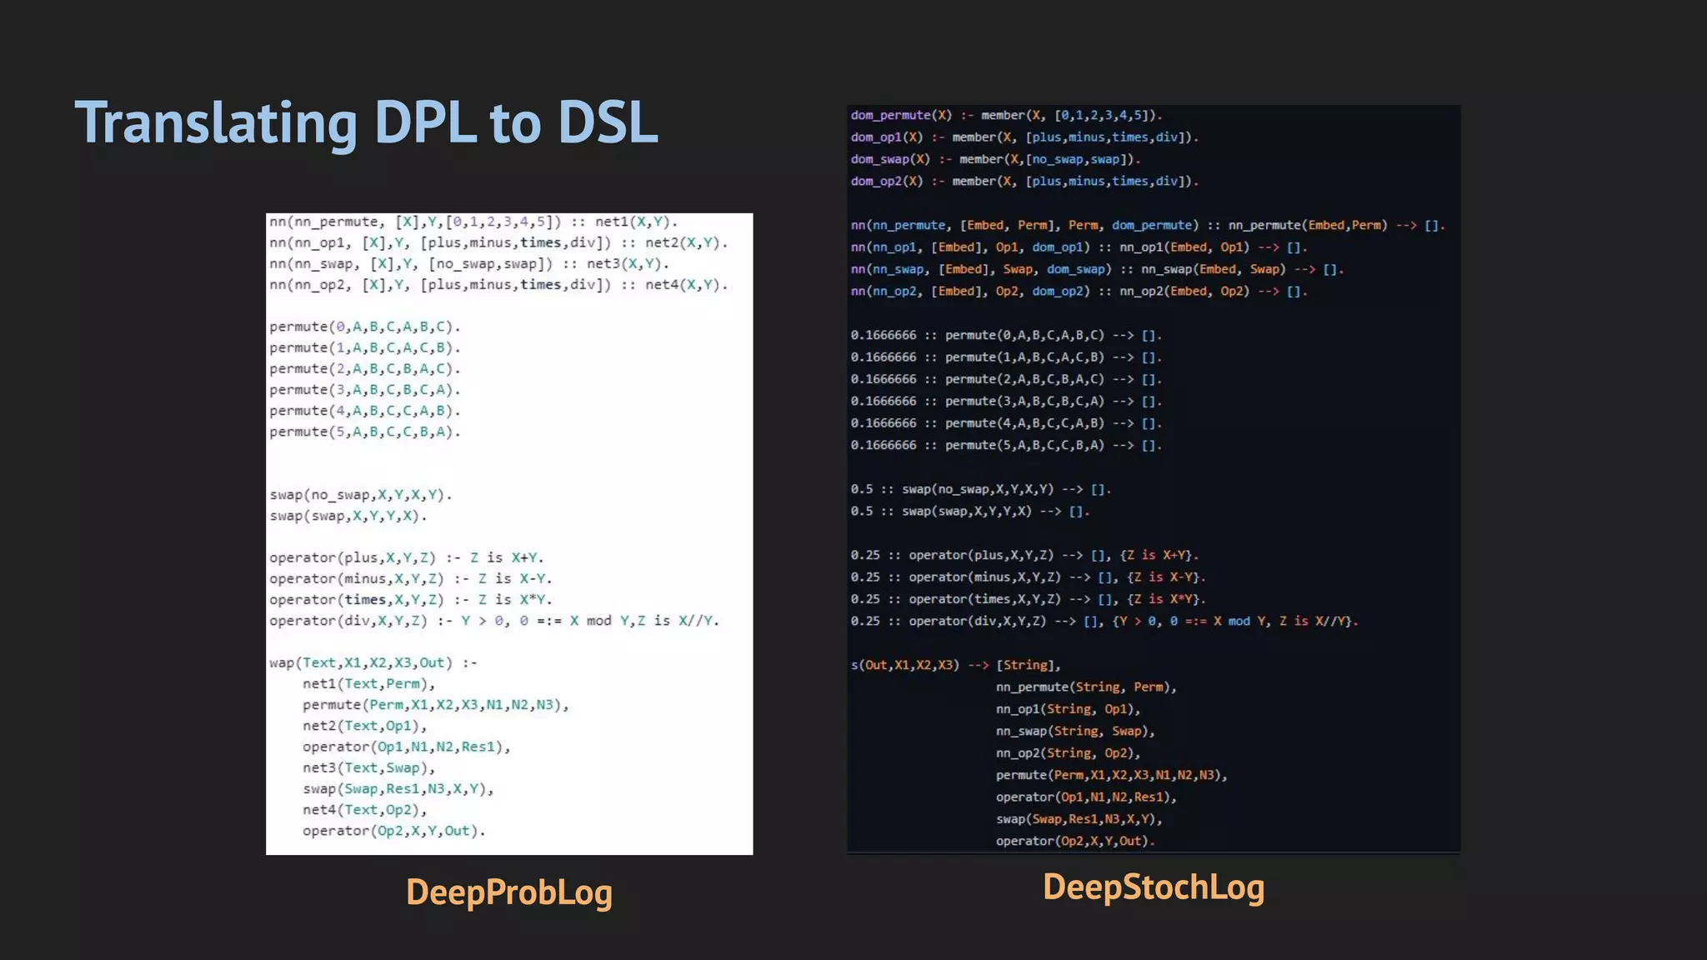Click the 'wap(Text,X1,X2,X3,Out)' clause head
This screenshot has width=1707, height=960.
[x=373, y=662]
